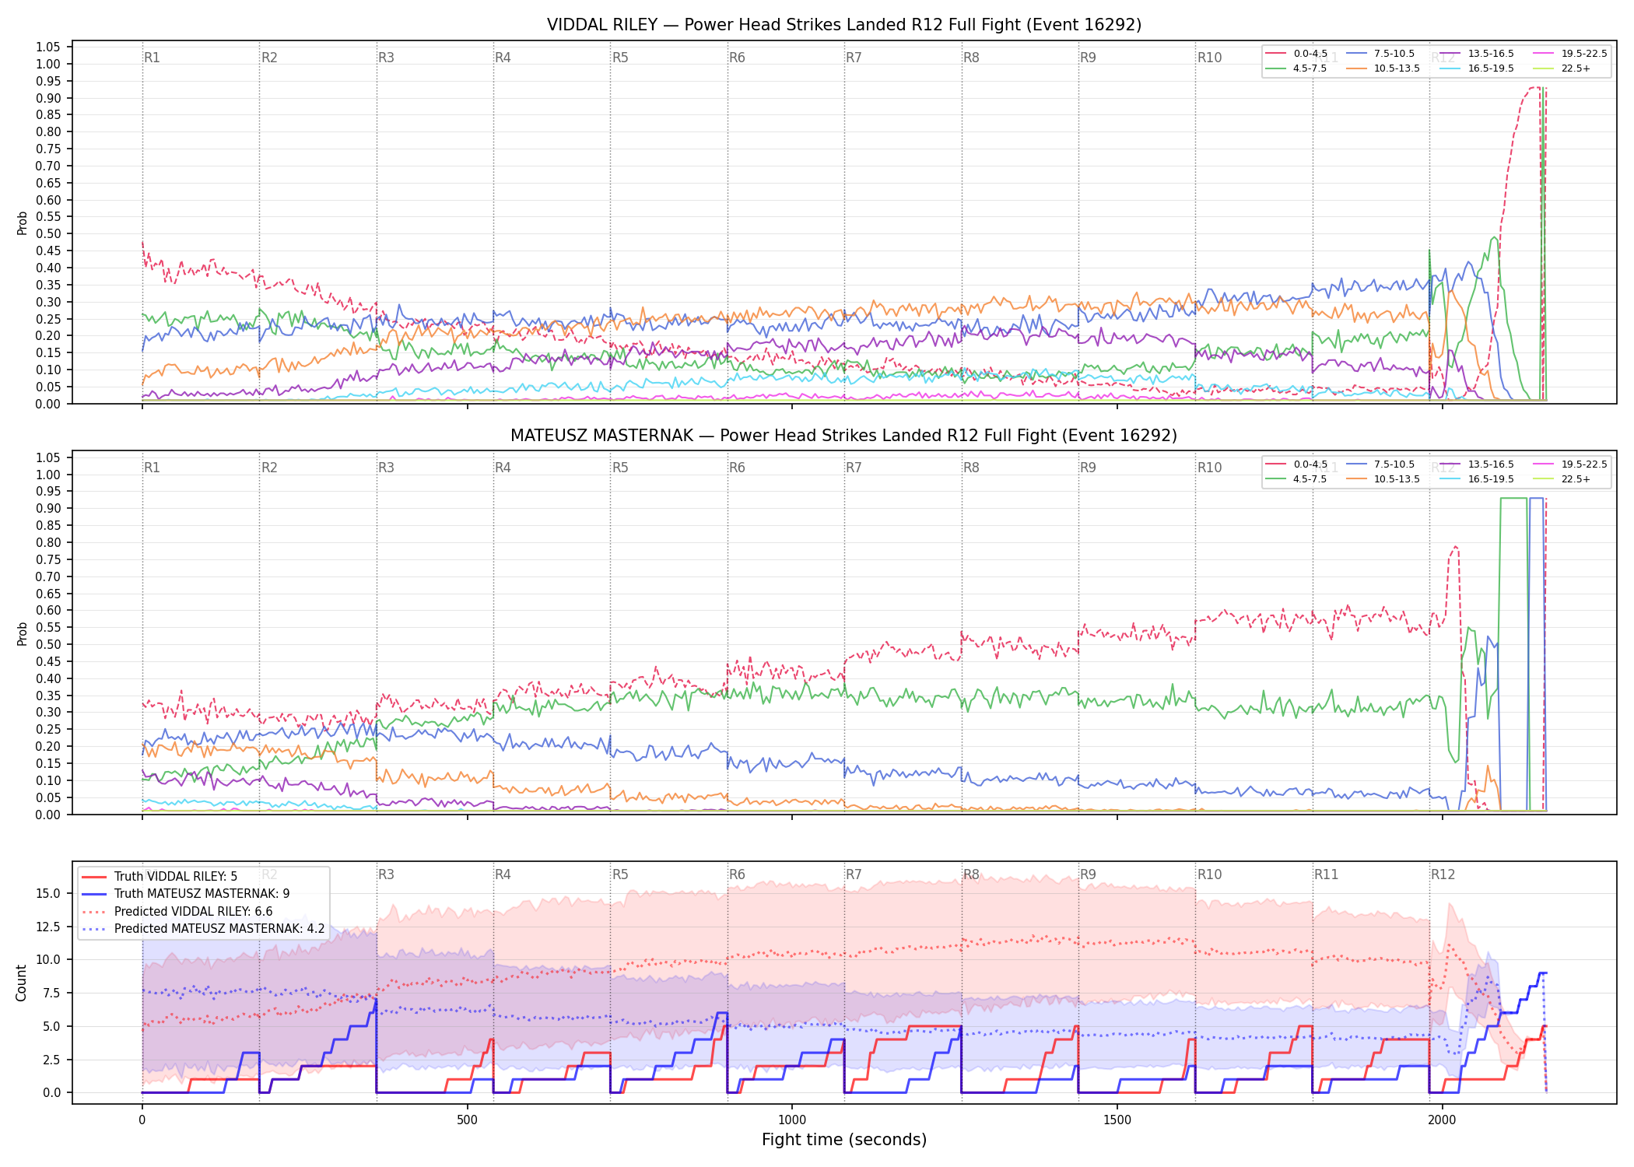Click the 16.5-19.5 legend entry in Riley chart
This screenshot has width=1634, height=1167.
[1477, 68]
